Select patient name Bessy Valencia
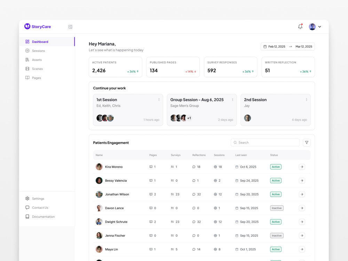Image resolution: width=348 pixels, height=261 pixels. (x=116, y=181)
